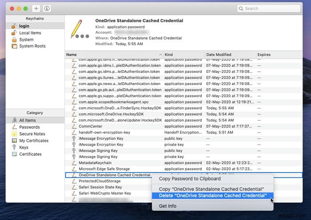Sort list by Kind column header
311x220 pixels.
pos(184,55)
